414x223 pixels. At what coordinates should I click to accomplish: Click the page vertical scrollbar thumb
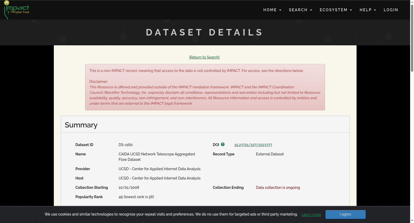(x=412, y=38)
